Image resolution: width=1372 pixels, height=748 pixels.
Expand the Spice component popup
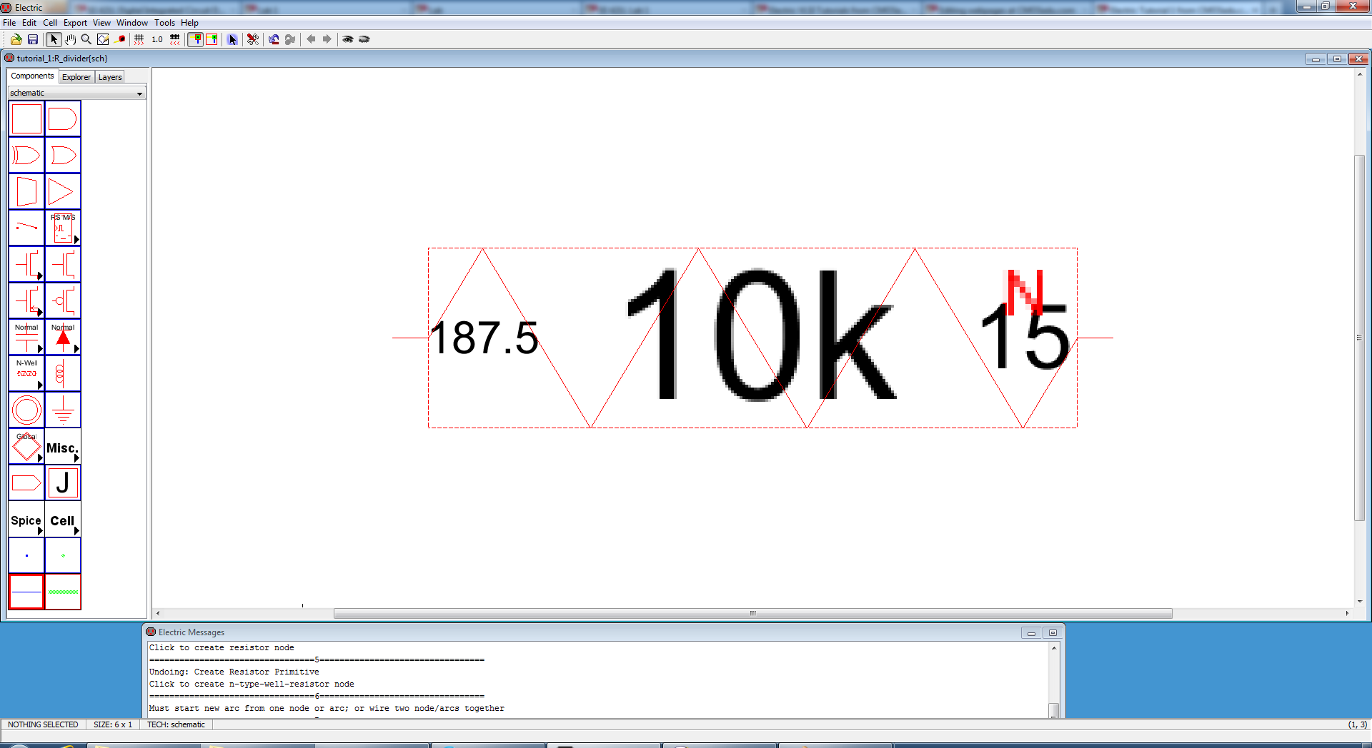click(x=26, y=520)
